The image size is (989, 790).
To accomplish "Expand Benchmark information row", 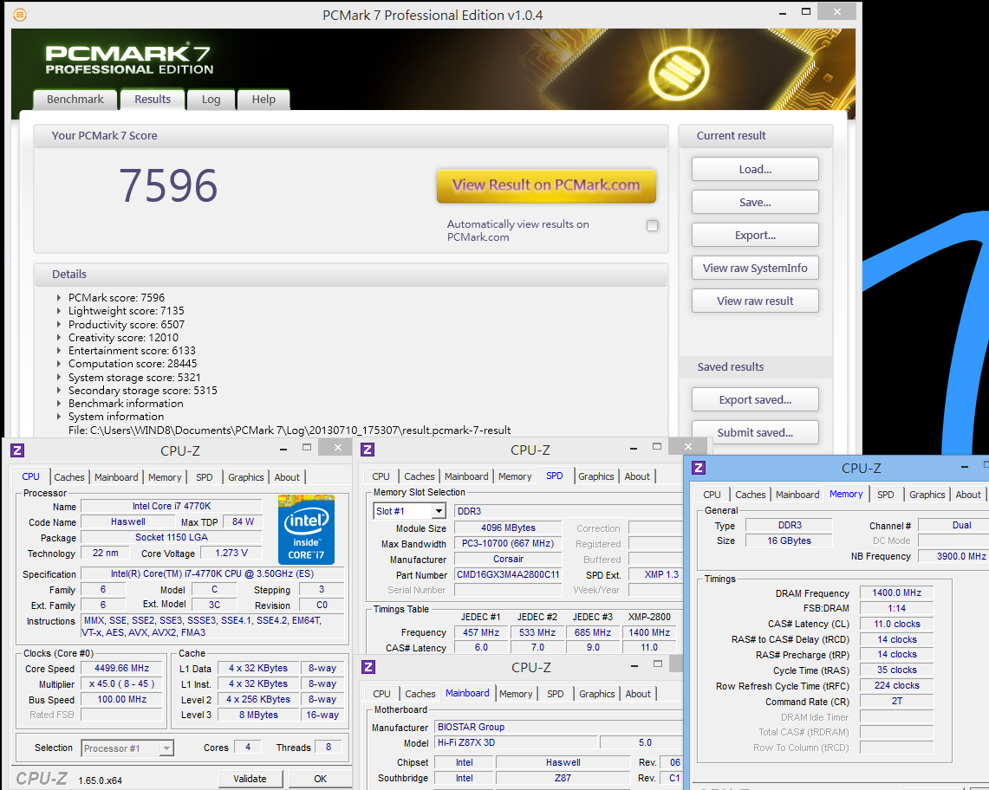I will click(59, 404).
